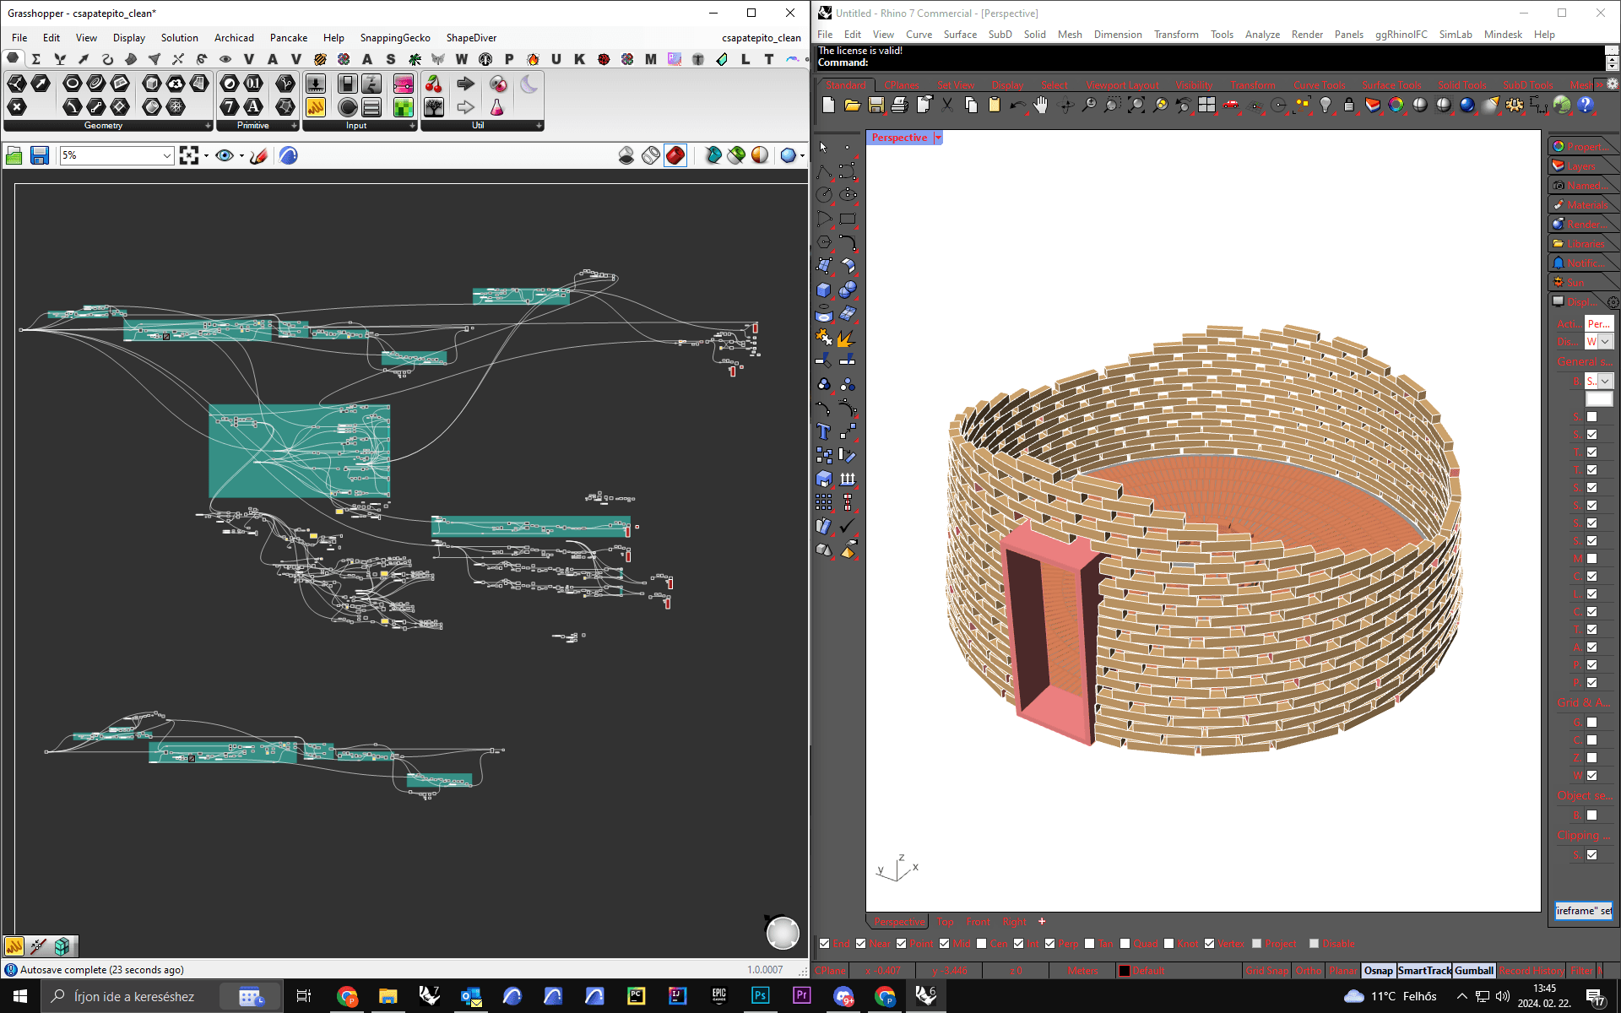Click Rhino's Print icon
The height and width of the screenshot is (1013, 1621).
pyautogui.click(x=900, y=105)
